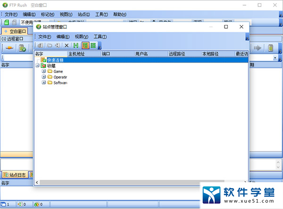Open 工具(T) menu in the site manager window
The height and width of the screenshot is (209, 283).
click(100, 37)
